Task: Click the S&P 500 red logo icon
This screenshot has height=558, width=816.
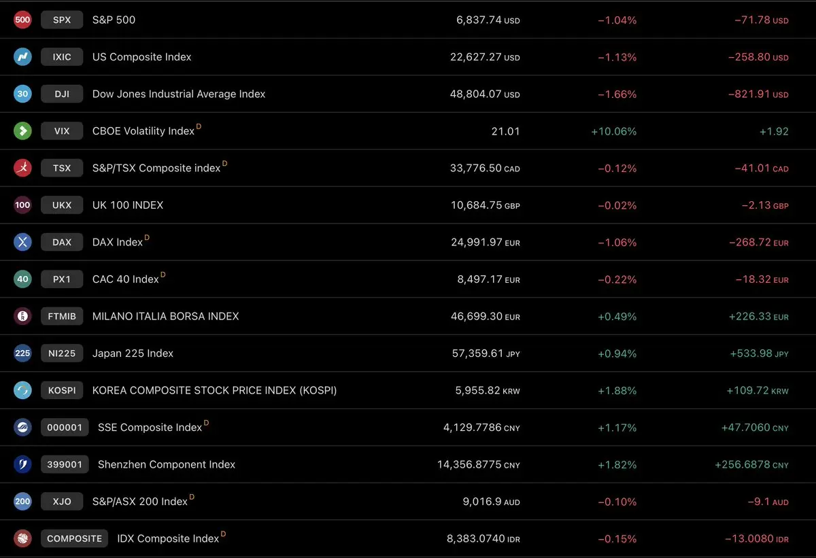Action: tap(22, 20)
